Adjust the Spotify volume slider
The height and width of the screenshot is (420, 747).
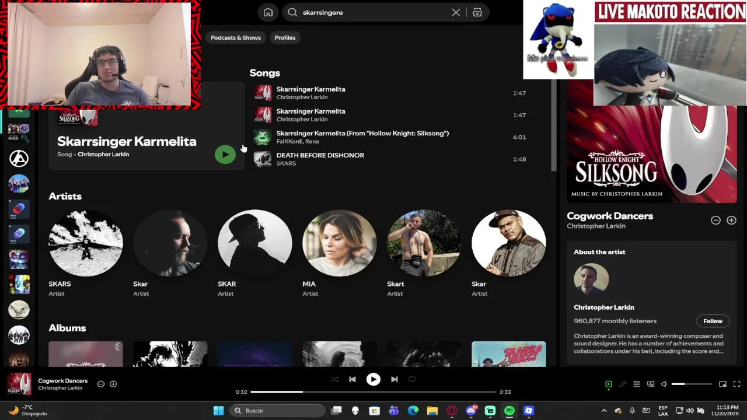(692, 384)
